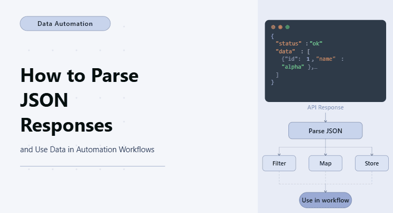
Task: Click the "name" key in code
Action: [326, 59]
